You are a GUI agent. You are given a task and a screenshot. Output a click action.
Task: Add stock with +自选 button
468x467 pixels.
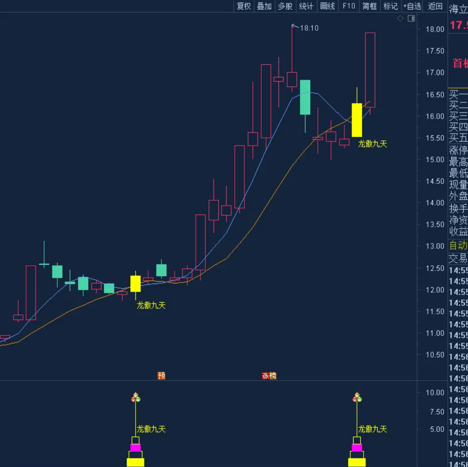[x=412, y=6]
